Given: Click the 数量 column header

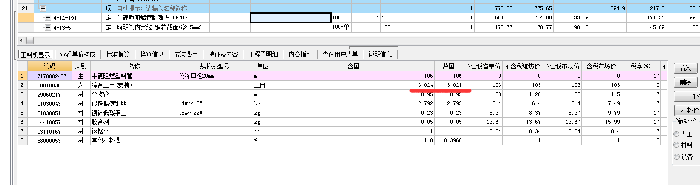Looking at the screenshot, I should (449, 66).
